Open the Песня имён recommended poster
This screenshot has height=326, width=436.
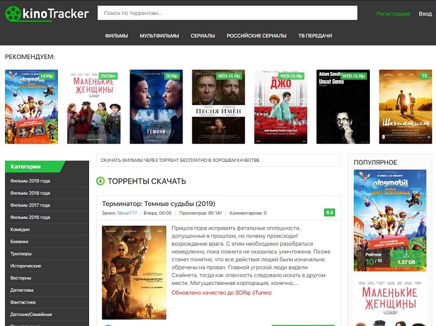click(x=218, y=106)
